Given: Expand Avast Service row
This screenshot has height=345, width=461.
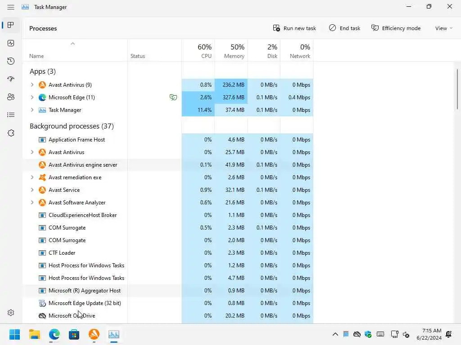Looking at the screenshot, I should (32, 190).
